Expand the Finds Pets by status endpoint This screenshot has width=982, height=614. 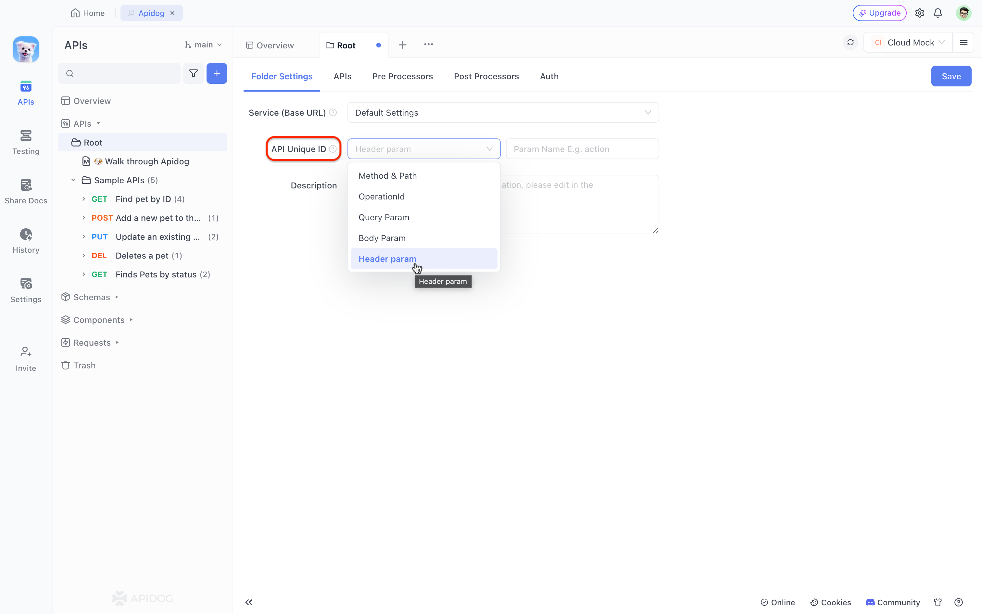(83, 275)
